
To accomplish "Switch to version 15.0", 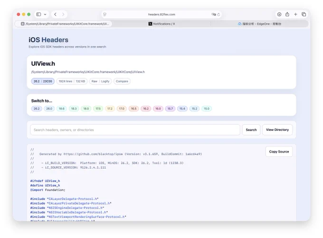I will 207,109.
